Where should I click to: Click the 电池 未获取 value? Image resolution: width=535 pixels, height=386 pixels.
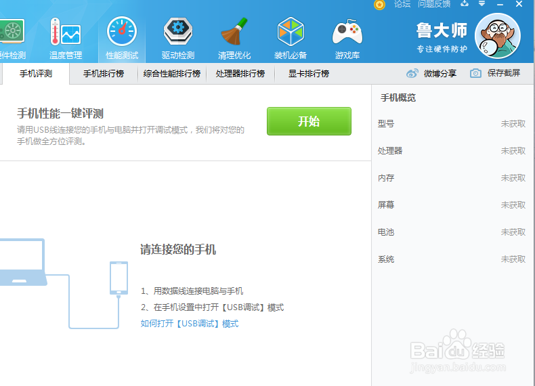(x=513, y=232)
